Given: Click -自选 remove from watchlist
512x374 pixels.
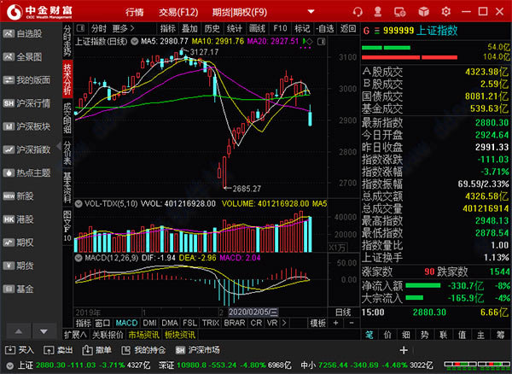Looking at the screenshot, I should coord(325,29).
